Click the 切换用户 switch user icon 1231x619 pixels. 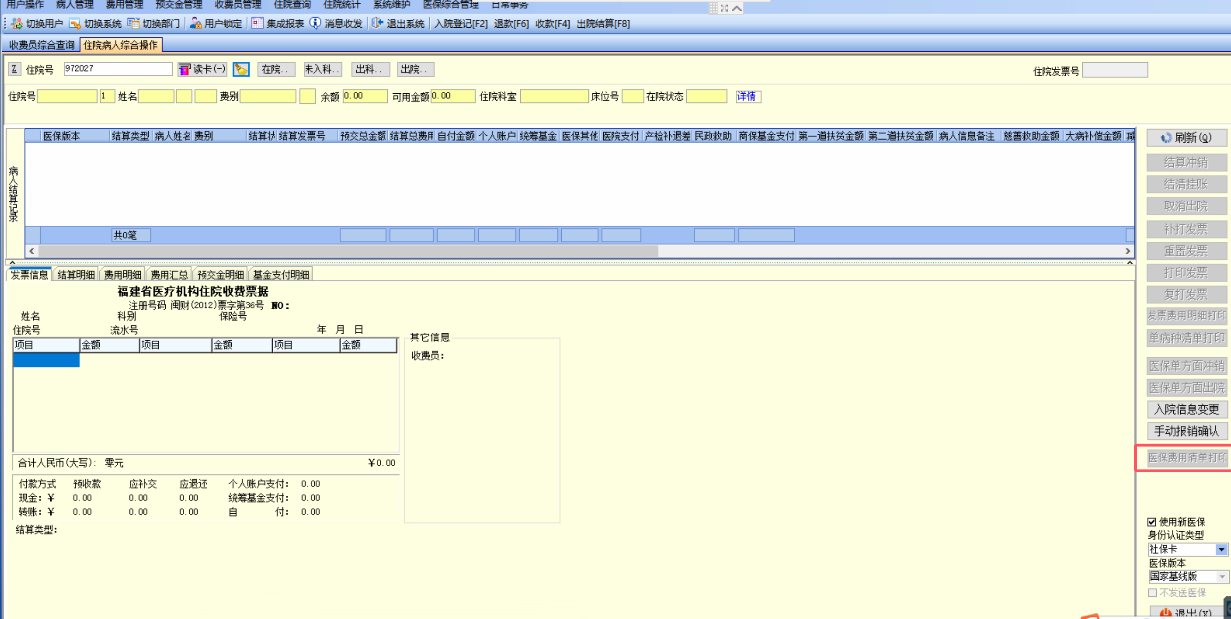(x=17, y=24)
